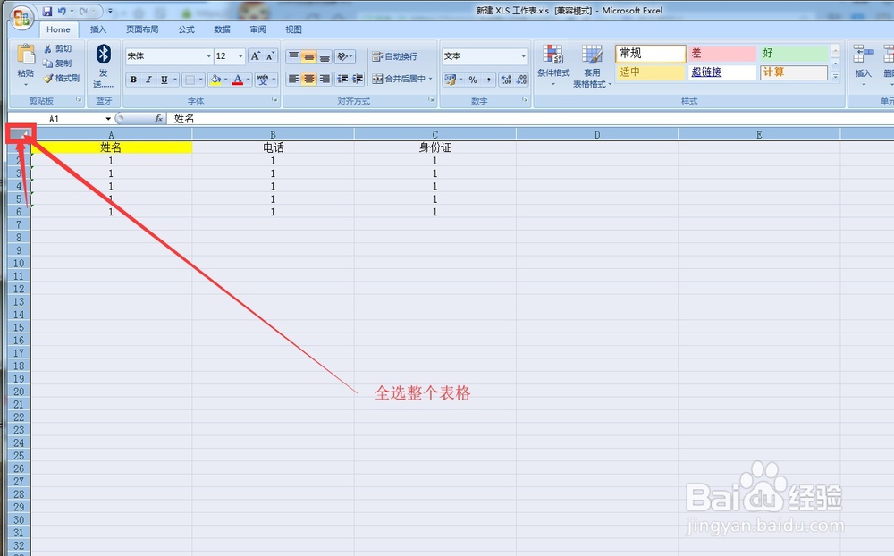Cut selection with the scissors icon
Viewport: 894px width, 556px height.
click(57, 48)
